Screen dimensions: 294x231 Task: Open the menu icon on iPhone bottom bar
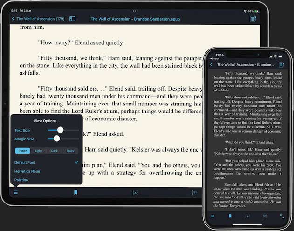[212, 216]
